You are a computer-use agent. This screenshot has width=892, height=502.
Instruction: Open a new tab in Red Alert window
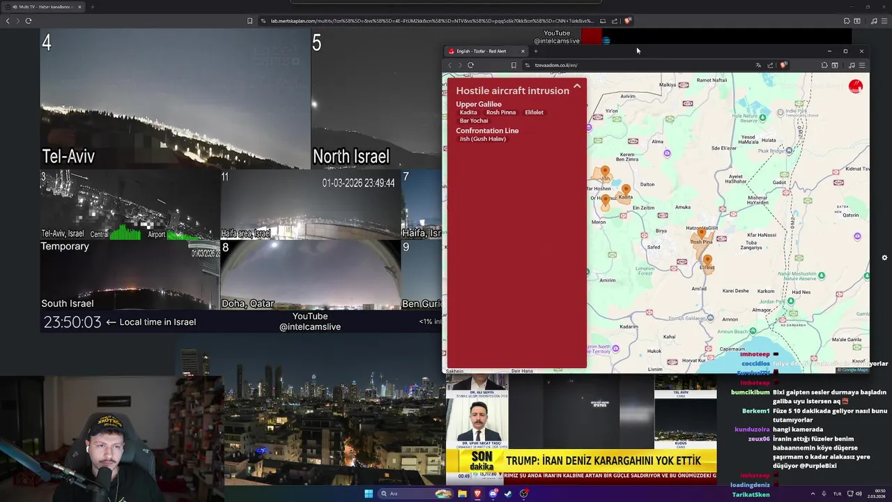pyautogui.click(x=536, y=51)
